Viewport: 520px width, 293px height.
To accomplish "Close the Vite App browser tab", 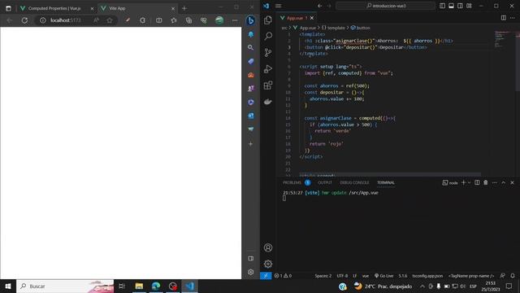I will [x=173, y=8].
